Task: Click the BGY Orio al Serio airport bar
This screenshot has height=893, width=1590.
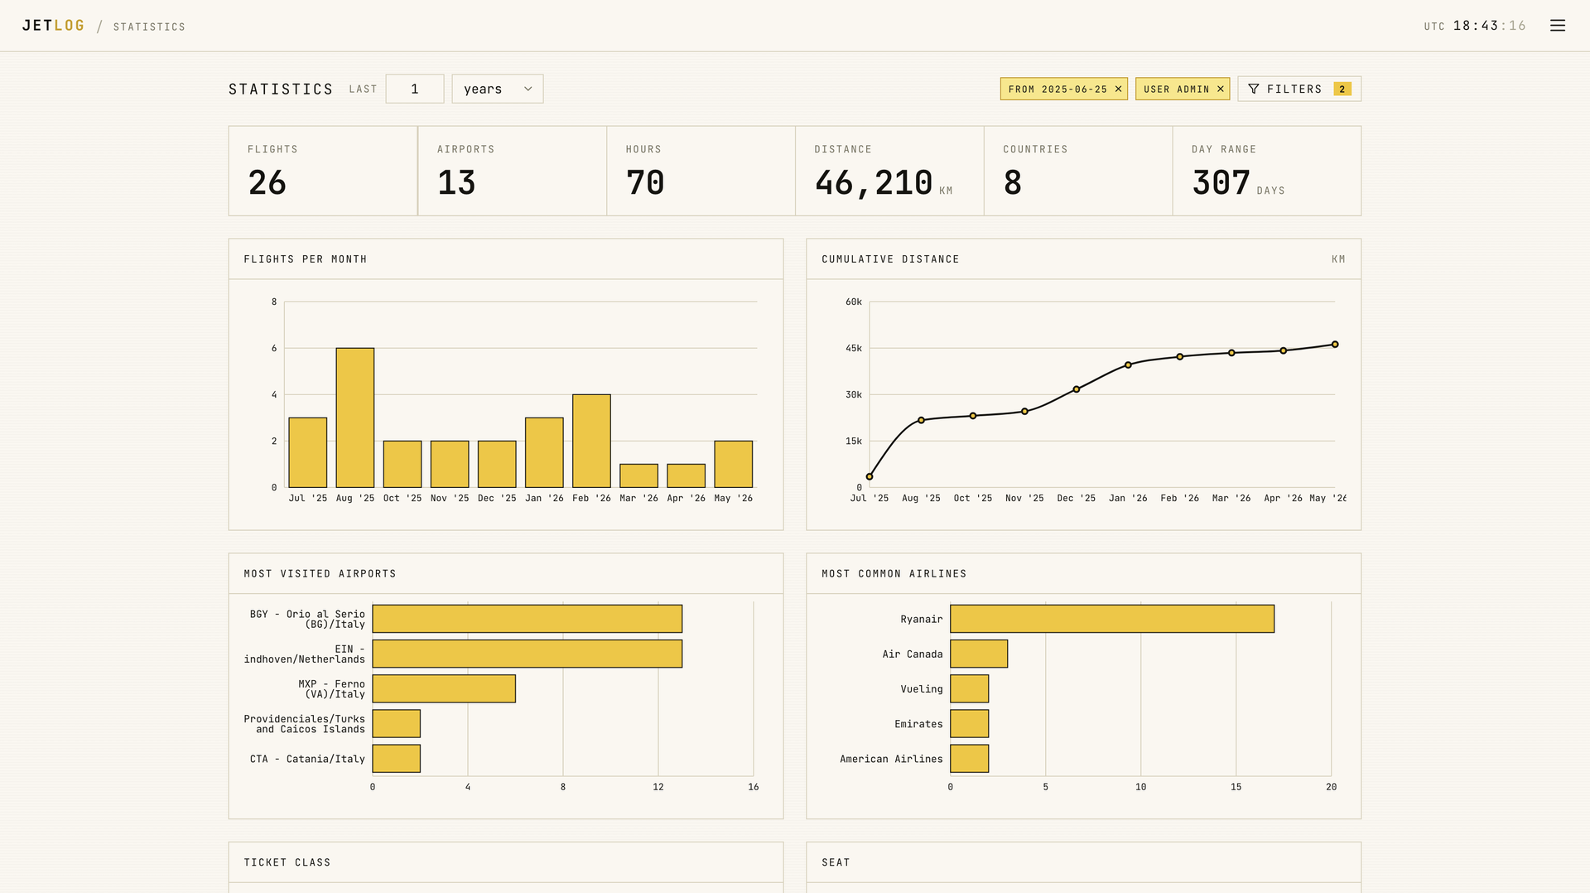Action: coord(527,619)
